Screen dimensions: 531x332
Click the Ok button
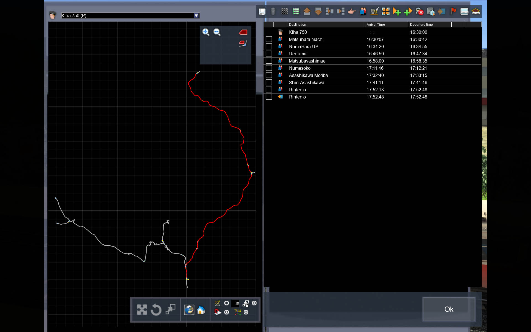pos(449,309)
